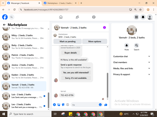
Task: Expand Media, files and links section
Action: coord(132,68)
